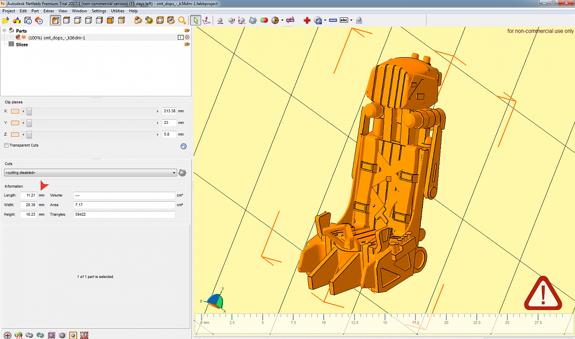Click the Open project folder icon
Image resolution: width=575 pixels, height=339 pixels.
pos(6,20)
